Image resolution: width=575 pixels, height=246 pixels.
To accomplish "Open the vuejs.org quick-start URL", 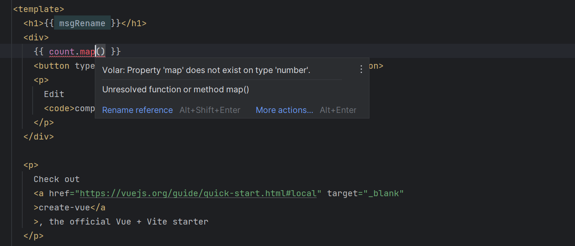I will pos(198,194).
